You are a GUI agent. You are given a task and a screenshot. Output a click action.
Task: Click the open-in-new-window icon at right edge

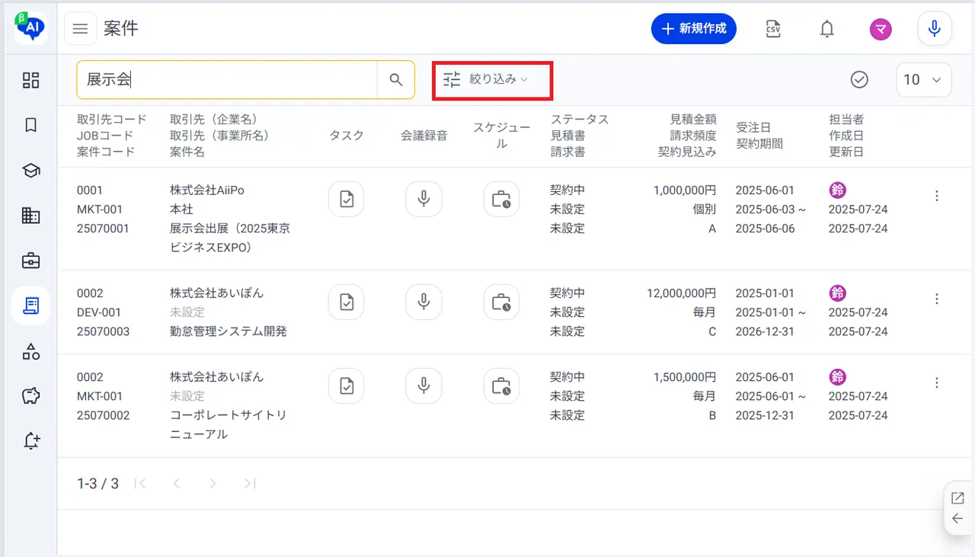[x=958, y=498]
